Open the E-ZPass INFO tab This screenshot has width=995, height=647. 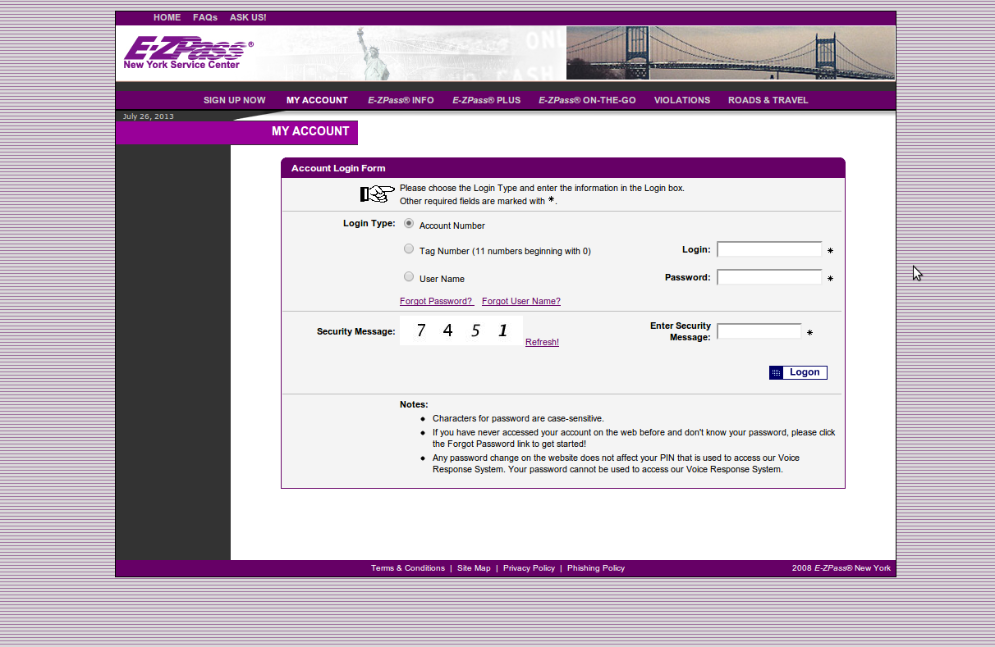[401, 100]
